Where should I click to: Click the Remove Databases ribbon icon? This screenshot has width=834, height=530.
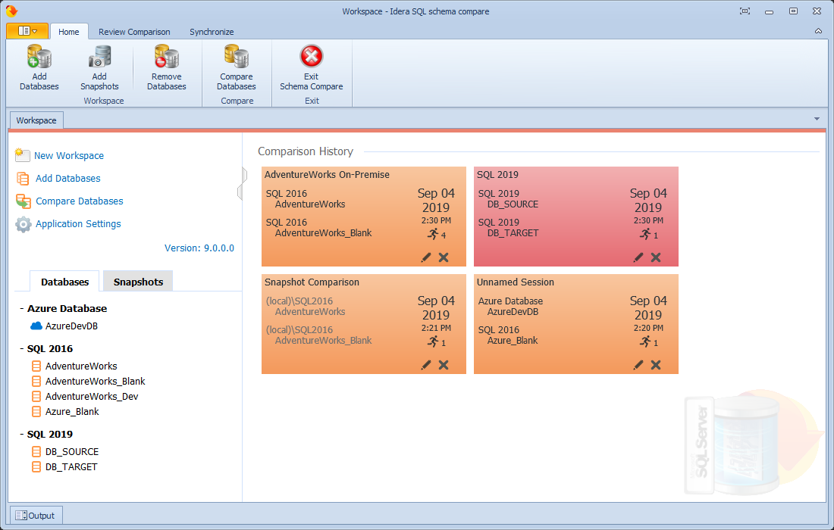167,57
